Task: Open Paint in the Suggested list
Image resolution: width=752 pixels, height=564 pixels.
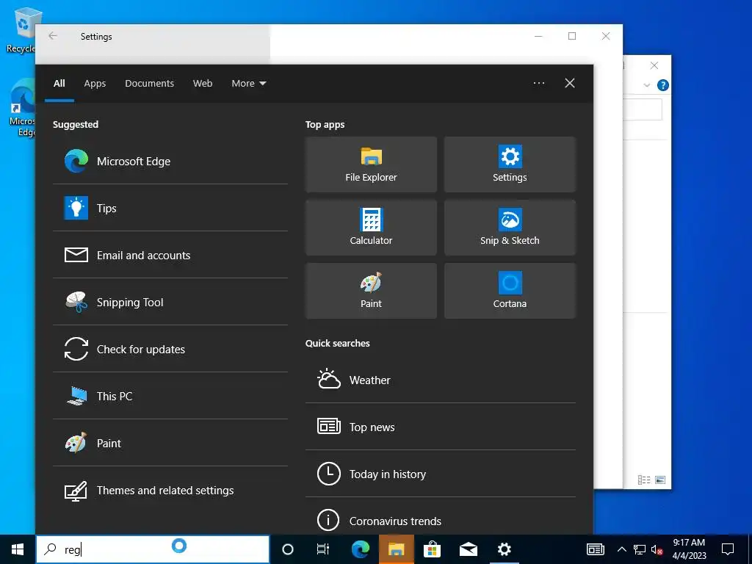Action: [170, 443]
